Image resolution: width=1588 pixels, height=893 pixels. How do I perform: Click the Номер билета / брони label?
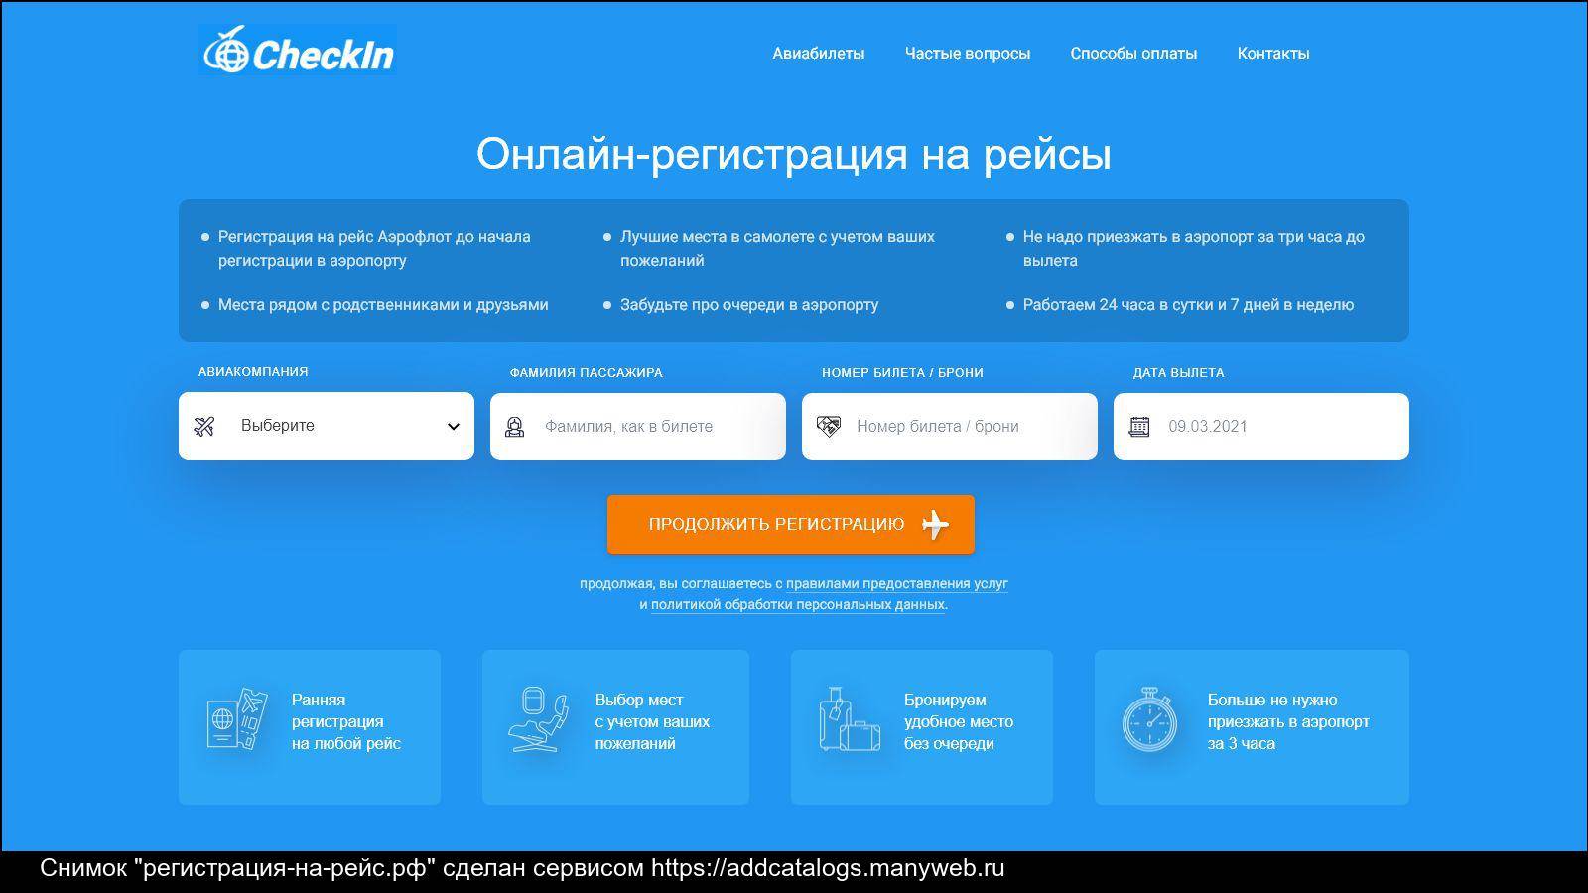[x=902, y=373]
